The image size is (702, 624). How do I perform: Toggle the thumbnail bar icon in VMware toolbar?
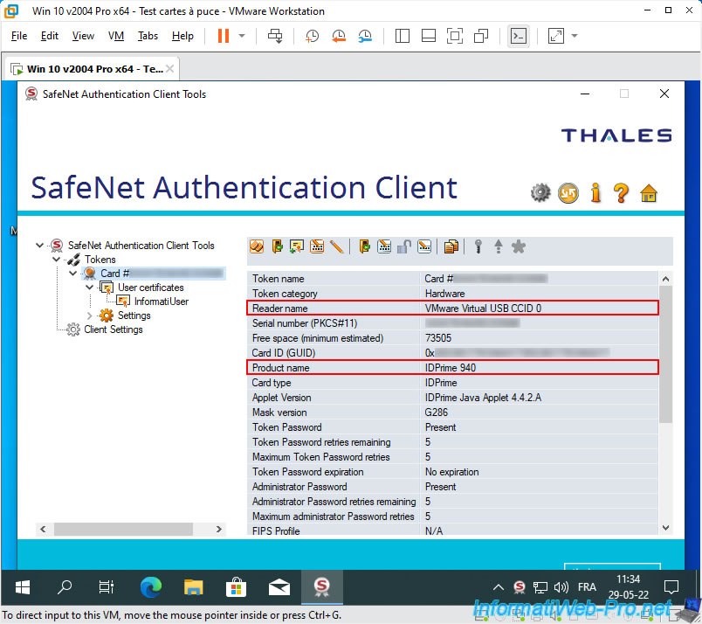[429, 36]
